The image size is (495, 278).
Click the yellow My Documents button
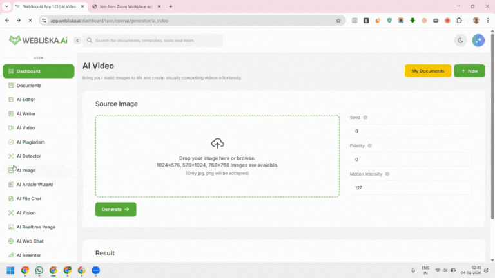point(427,71)
